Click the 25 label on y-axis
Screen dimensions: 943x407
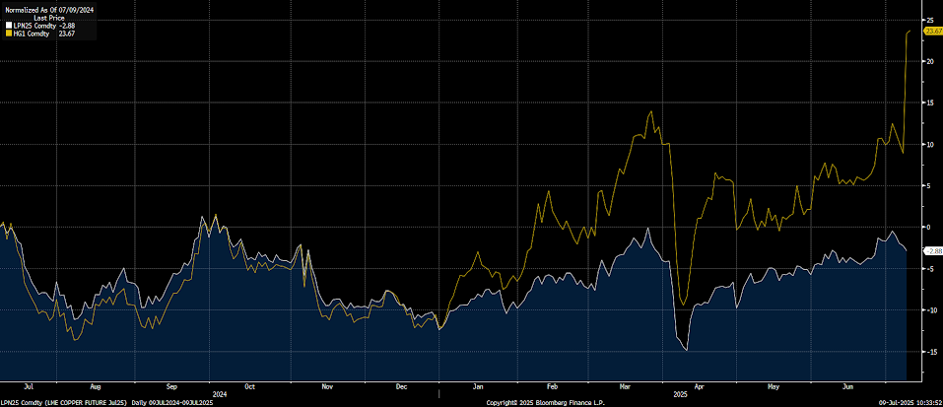(x=929, y=21)
